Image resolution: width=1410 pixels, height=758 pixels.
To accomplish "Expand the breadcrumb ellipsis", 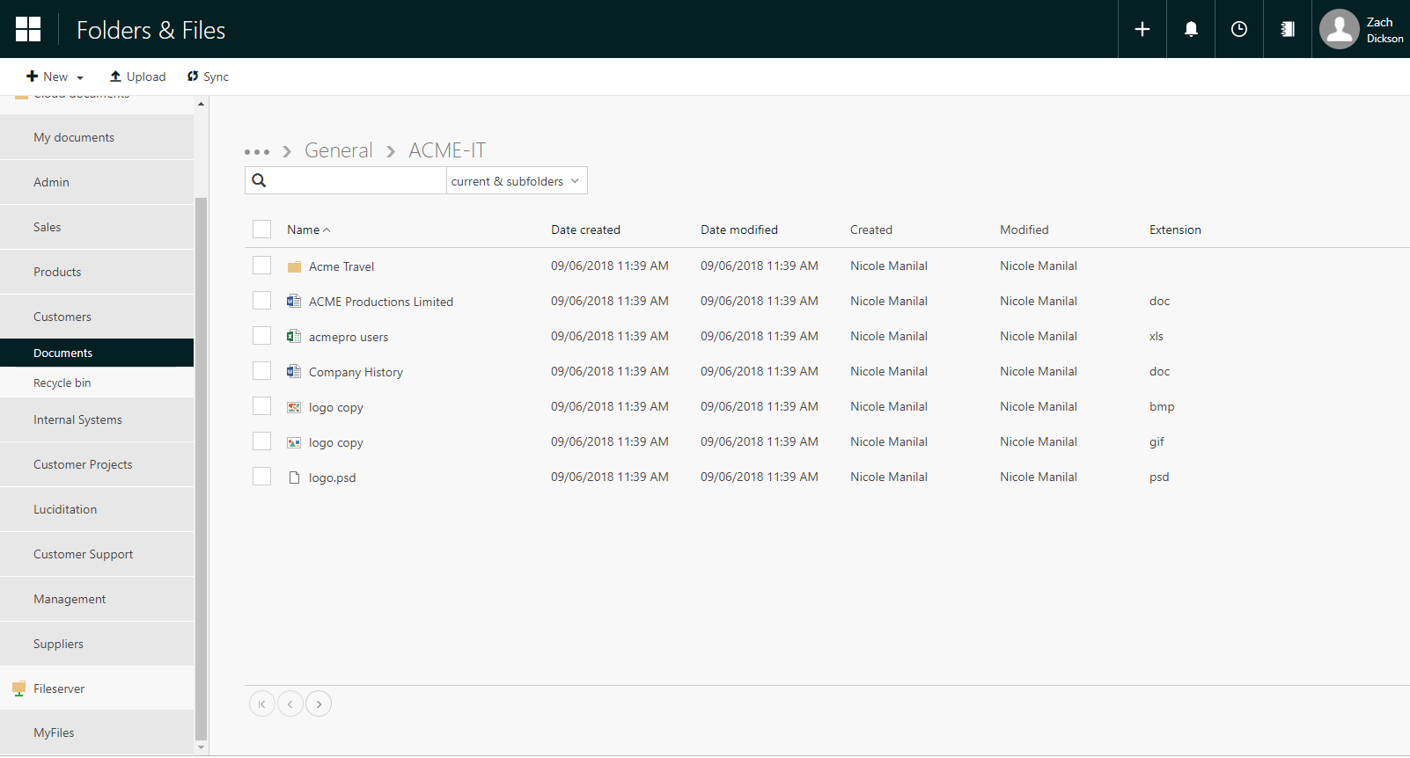I will pyautogui.click(x=256, y=152).
